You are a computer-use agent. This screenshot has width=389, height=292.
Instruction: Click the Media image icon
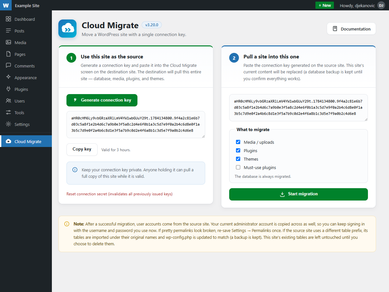[8, 43]
